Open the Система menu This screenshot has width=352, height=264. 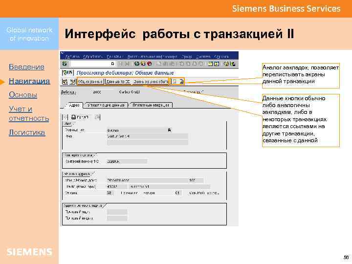(203, 57)
